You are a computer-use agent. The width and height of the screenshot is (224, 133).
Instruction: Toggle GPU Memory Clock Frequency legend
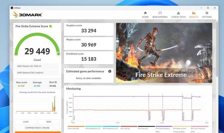click(181, 129)
